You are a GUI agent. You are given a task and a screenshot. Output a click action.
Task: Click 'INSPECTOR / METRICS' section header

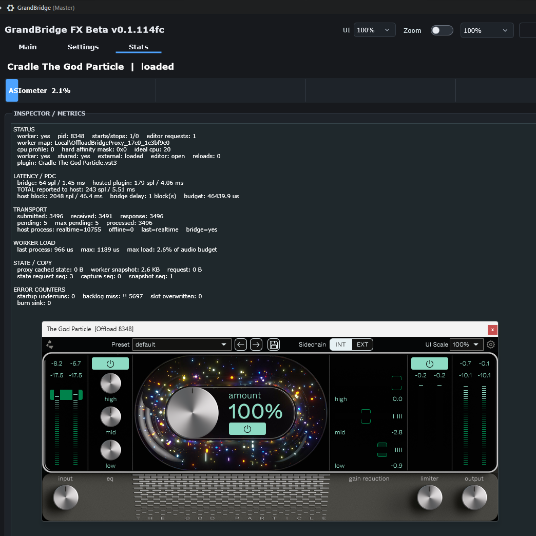[50, 113]
